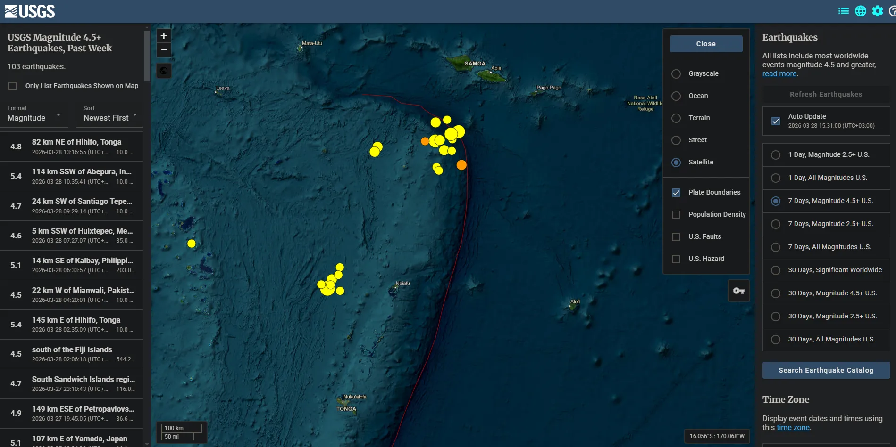Zoom in on the map
This screenshot has width=896, height=447.
pyautogui.click(x=164, y=36)
